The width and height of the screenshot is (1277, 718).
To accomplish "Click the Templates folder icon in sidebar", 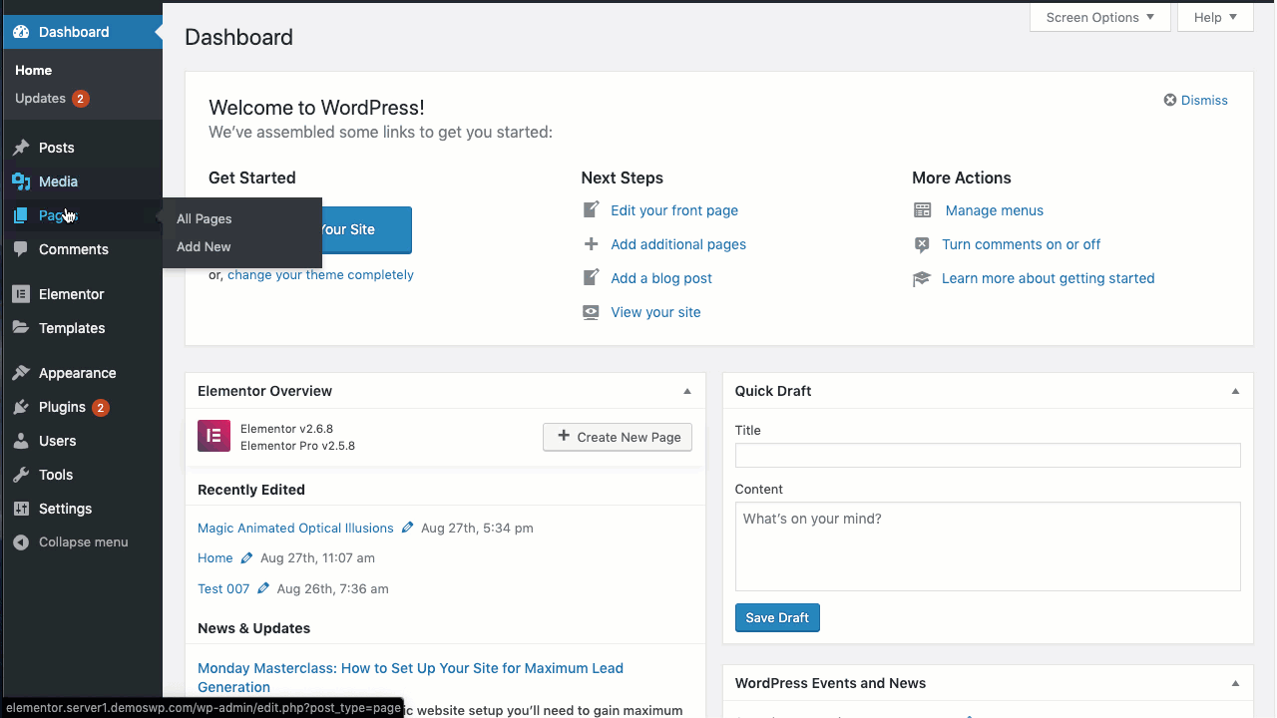I will point(21,328).
